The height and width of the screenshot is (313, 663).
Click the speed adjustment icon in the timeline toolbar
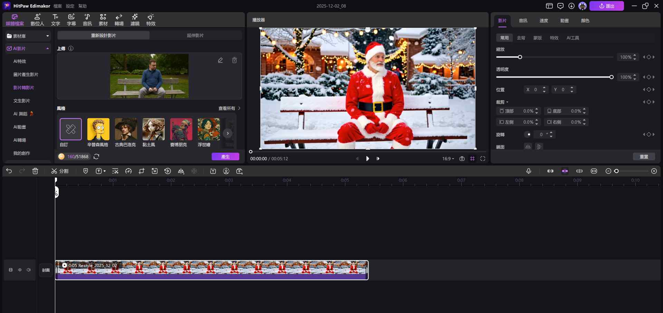[128, 171]
